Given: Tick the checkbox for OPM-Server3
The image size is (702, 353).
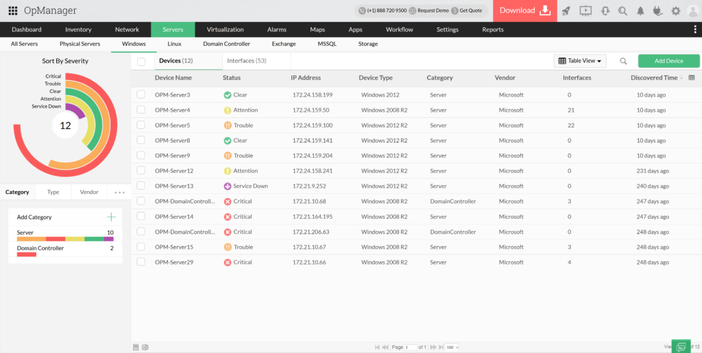Looking at the screenshot, I should tap(141, 95).
